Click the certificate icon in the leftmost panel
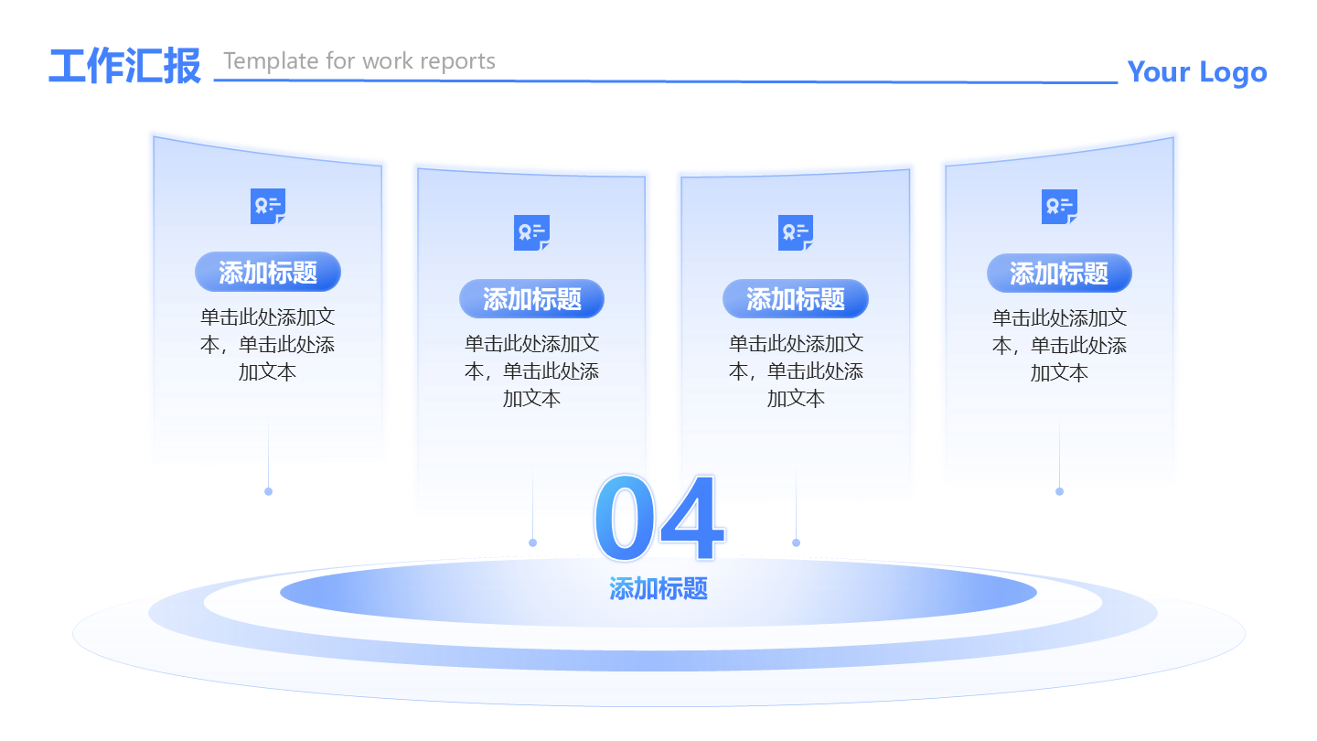This screenshot has width=1317, height=741. point(268,206)
